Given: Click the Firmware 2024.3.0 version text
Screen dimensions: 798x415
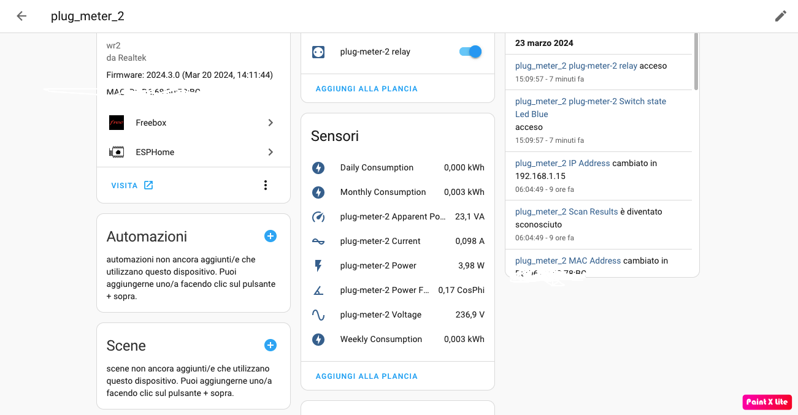Looking at the screenshot, I should click(x=190, y=75).
